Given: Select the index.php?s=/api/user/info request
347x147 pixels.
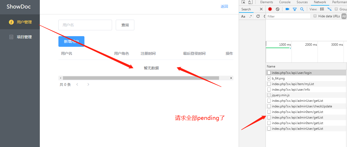Looking at the screenshot, I should 306,90.
